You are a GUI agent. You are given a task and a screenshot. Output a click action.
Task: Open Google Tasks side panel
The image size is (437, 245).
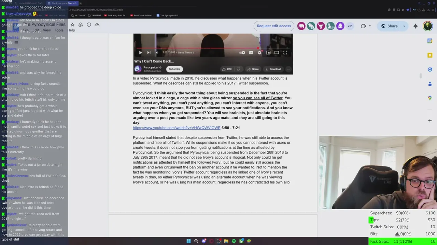coord(430,69)
